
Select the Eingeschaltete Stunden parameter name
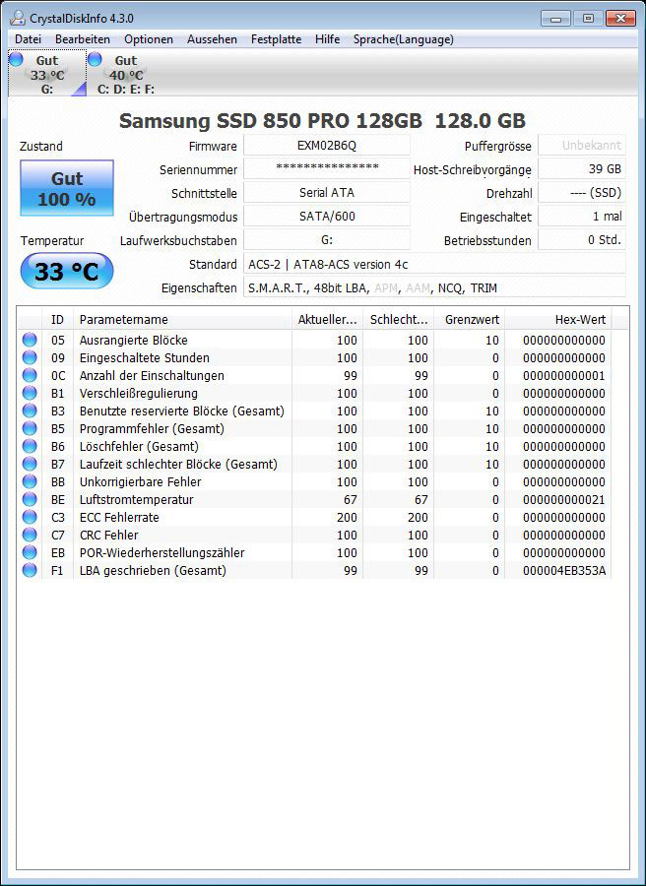tap(145, 357)
